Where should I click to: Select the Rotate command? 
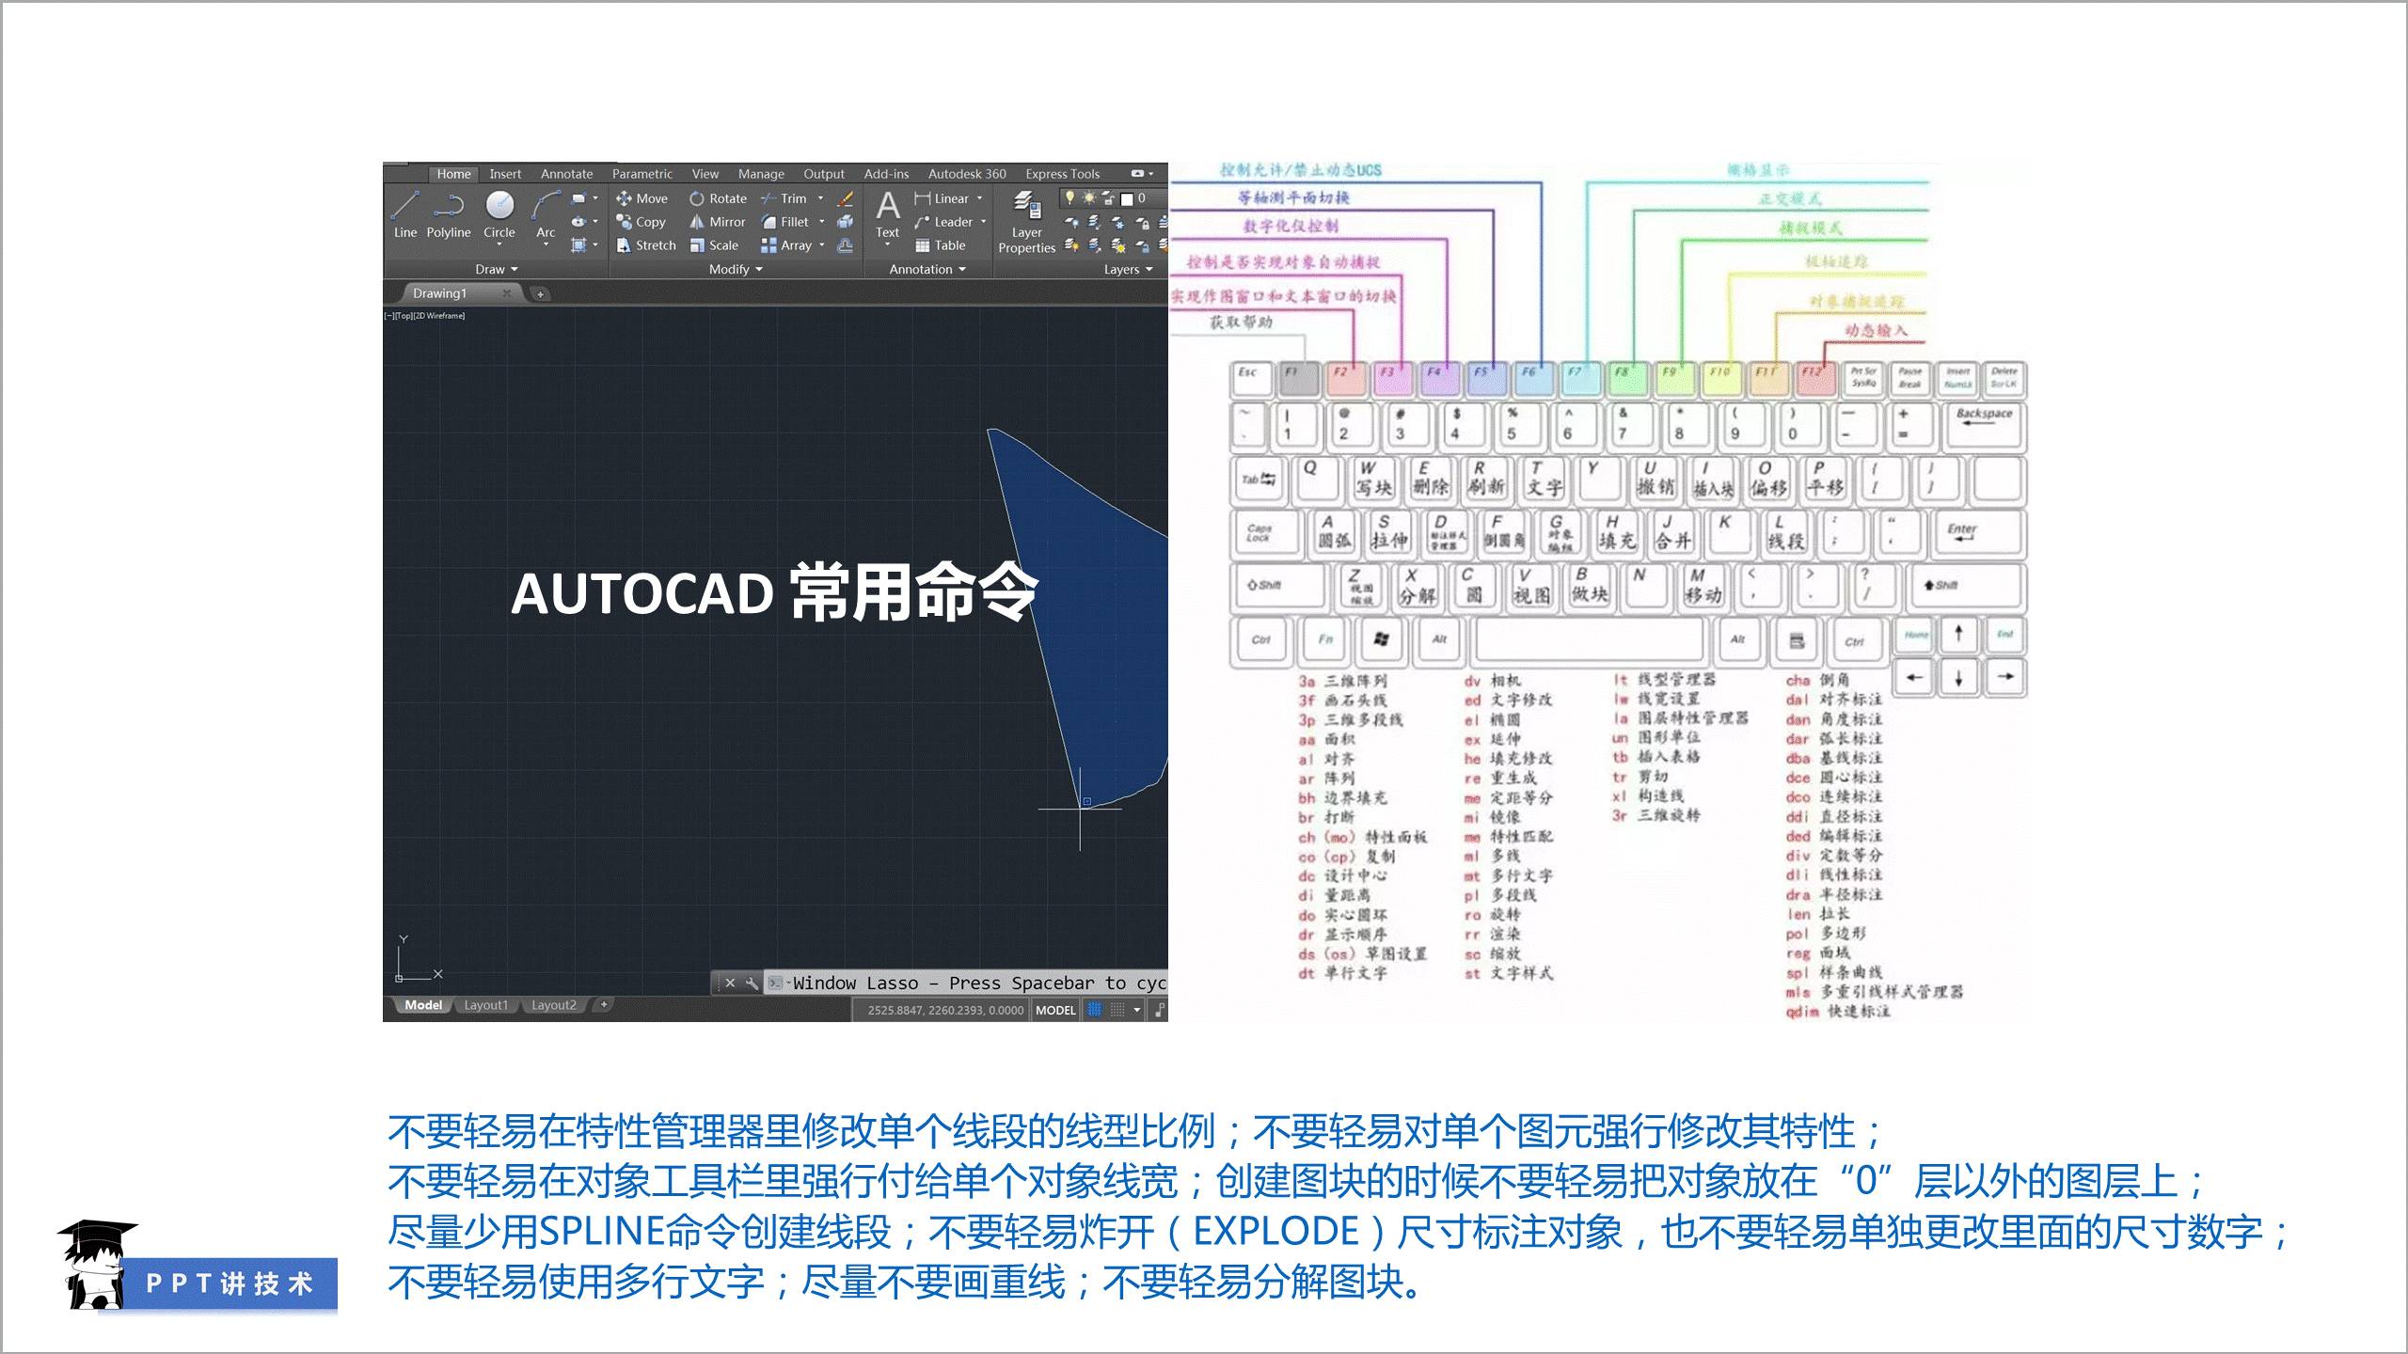pos(718,198)
